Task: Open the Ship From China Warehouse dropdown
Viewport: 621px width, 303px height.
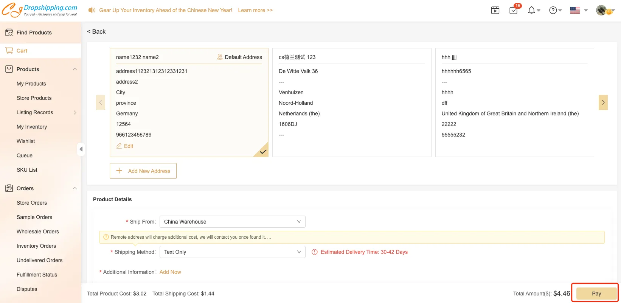Action: 232,222
